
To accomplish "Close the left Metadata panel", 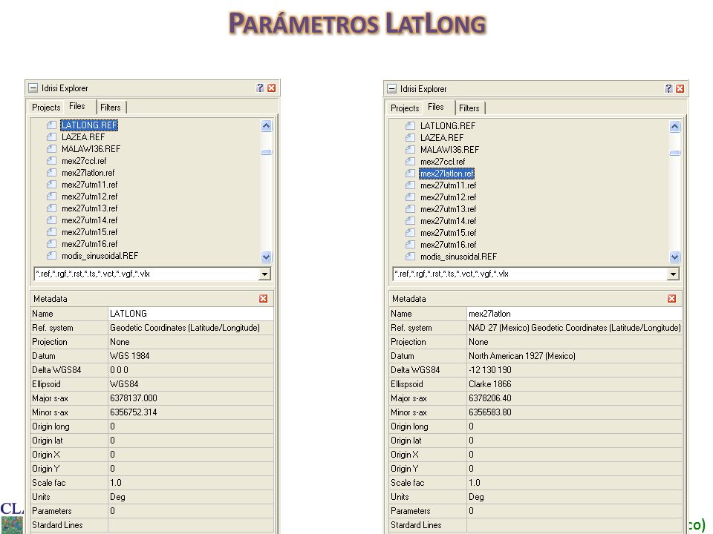I will pyautogui.click(x=263, y=298).
